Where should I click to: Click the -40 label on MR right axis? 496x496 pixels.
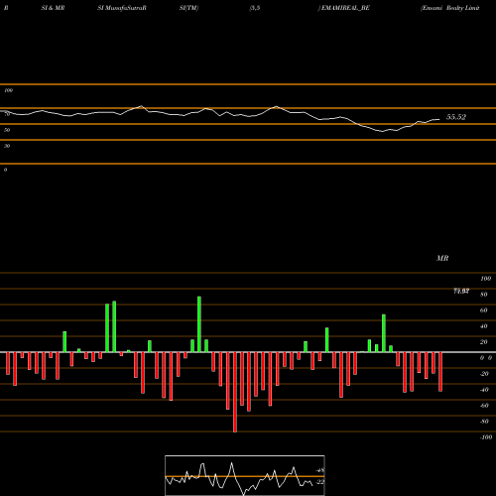[x=484, y=390]
